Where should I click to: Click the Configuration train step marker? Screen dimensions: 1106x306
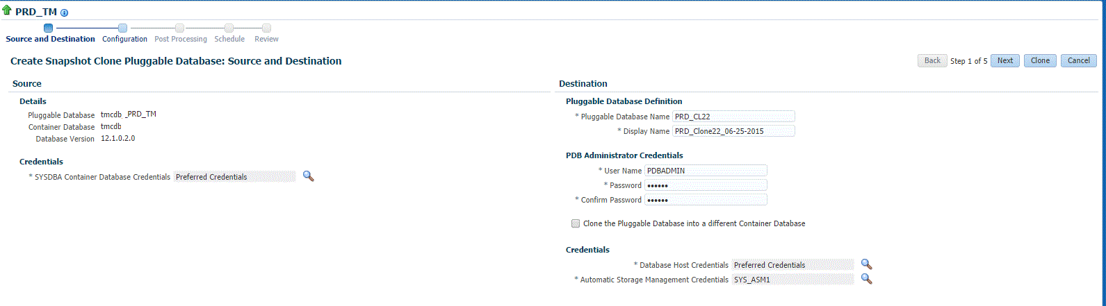click(123, 28)
